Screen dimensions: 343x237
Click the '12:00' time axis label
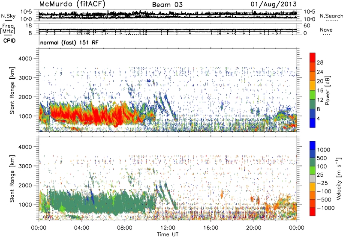pos(168,228)
